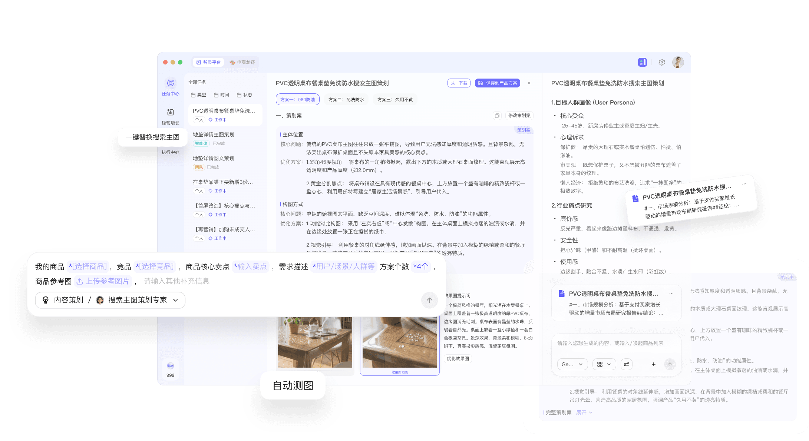
Task: Open the 搜索主图策划专家 selector dropdown
Action: (137, 300)
